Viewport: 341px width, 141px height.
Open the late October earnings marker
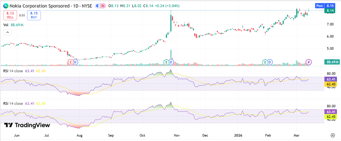(166, 62)
